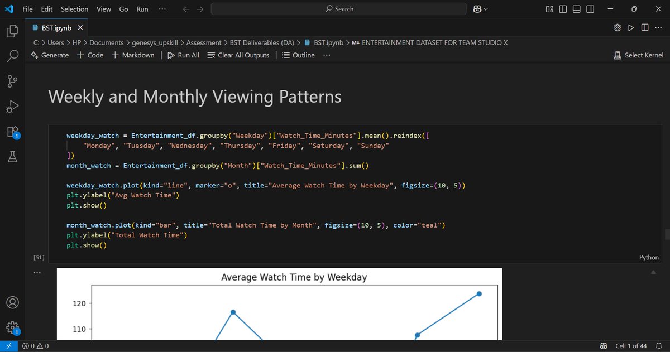
Task: Expand the title bar overflow menu ellipsis
Action: [162, 9]
